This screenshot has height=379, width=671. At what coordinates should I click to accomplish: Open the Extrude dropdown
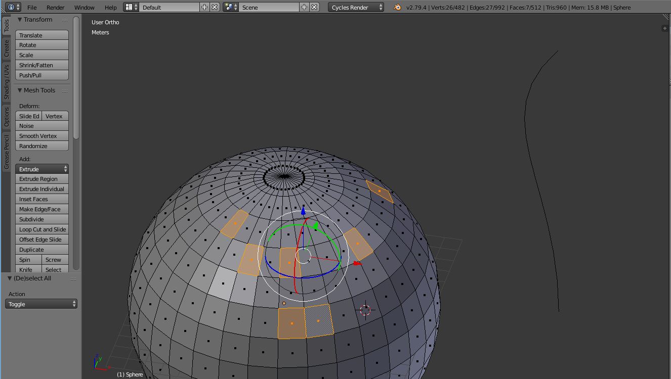[42, 169]
